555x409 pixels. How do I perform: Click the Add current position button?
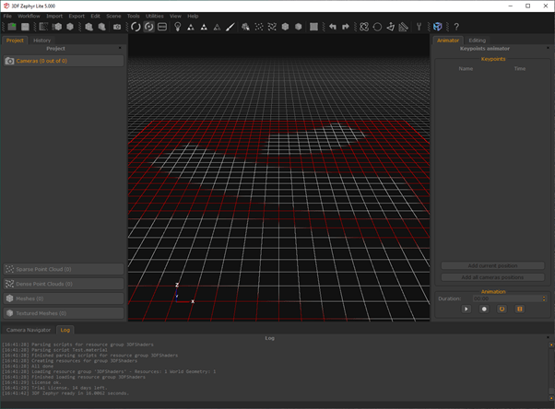click(492, 265)
